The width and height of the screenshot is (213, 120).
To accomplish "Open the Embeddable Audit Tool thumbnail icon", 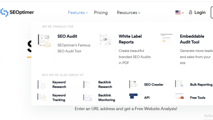I will 166,39.
